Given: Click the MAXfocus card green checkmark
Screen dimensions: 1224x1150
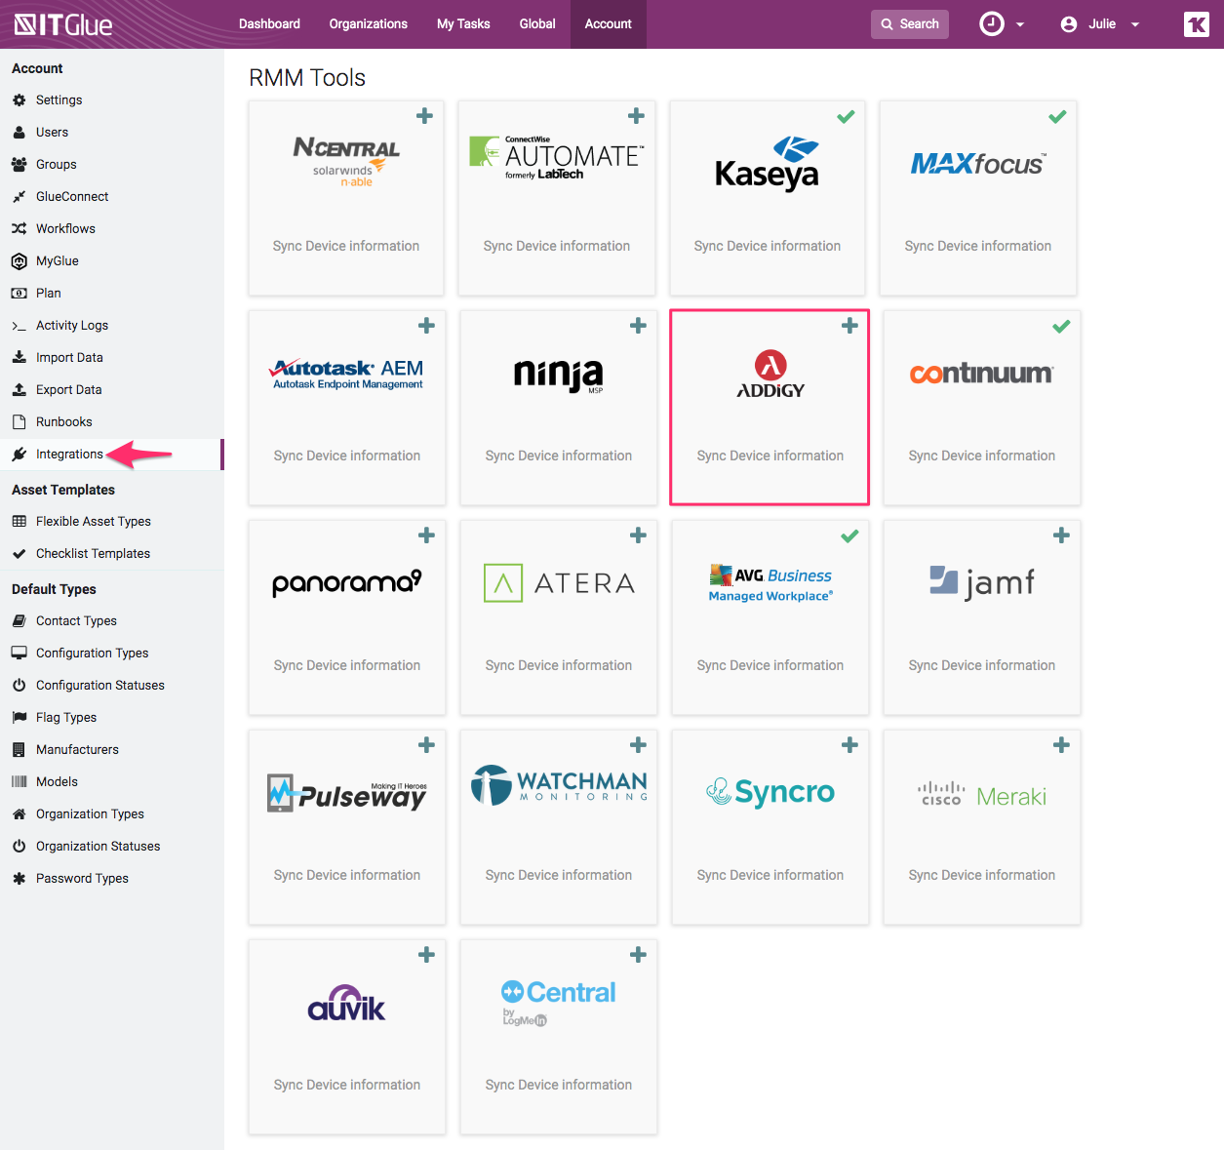Looking at the screenshot, I should [1057, 116].
